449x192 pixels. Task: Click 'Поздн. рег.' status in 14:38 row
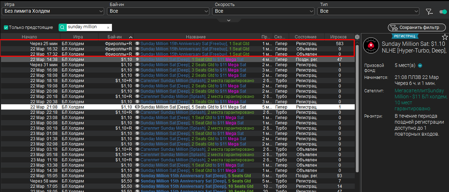tap(307, 60)
